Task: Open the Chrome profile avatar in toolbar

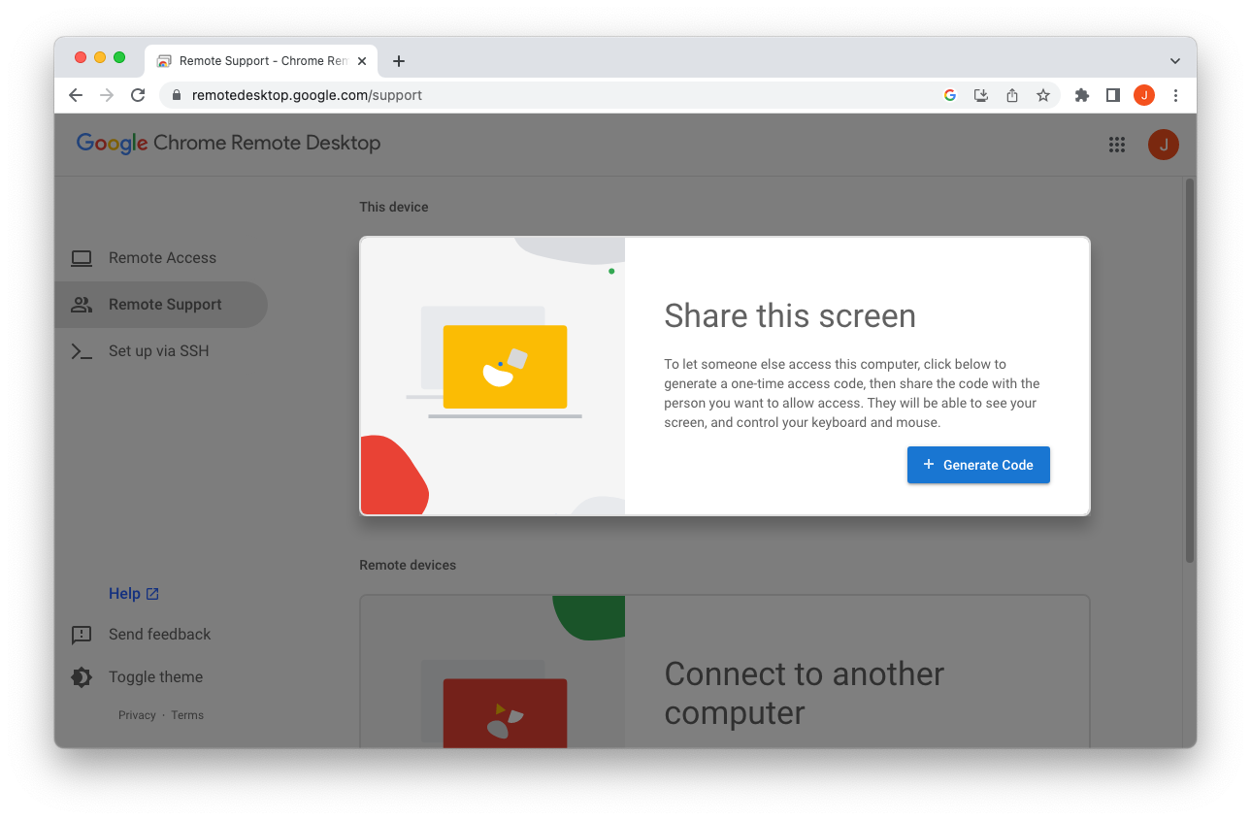Action: click(x=1144, y=95)
